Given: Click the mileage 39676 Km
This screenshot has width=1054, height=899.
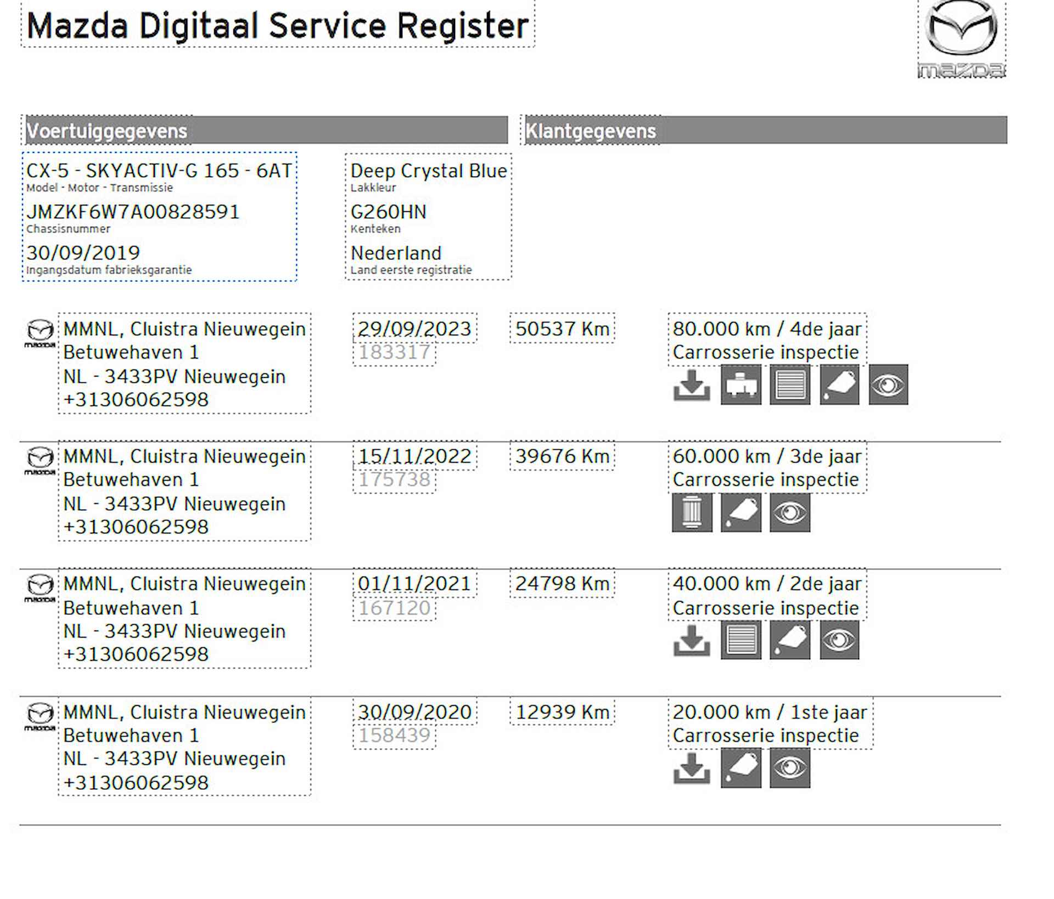Looking at the screenshot, I should 562,456.
